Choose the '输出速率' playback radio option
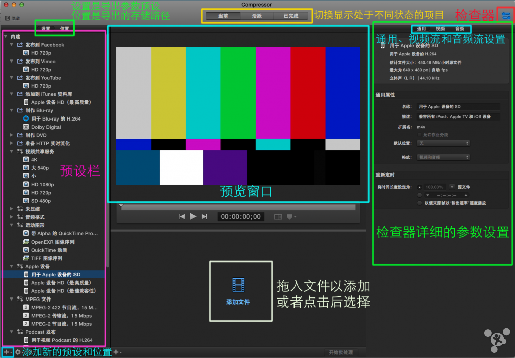The height and width of the screenshot is (358, 515). coord(420,203)
